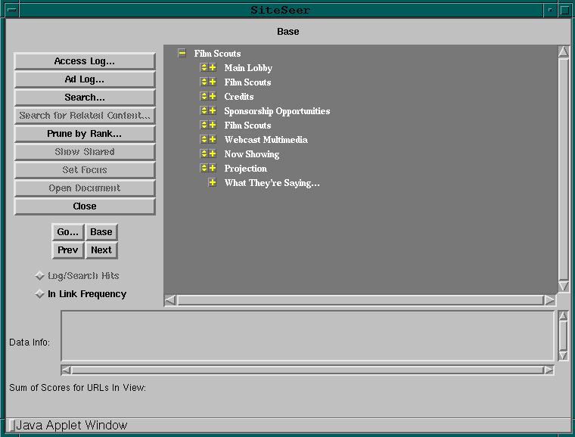Click the tree view vertical scrollbar track
Screen dimensions: 575x437
[x=564, y=169]
